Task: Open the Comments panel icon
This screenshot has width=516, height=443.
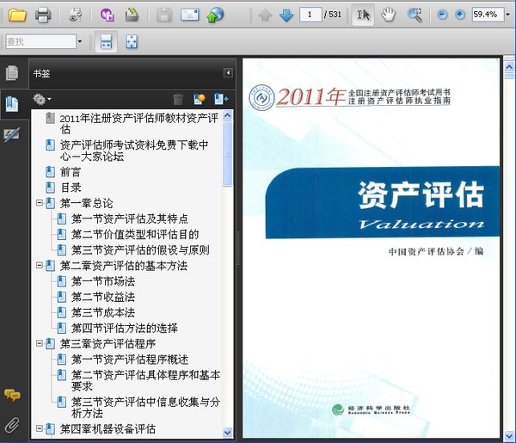Action: 12,395
